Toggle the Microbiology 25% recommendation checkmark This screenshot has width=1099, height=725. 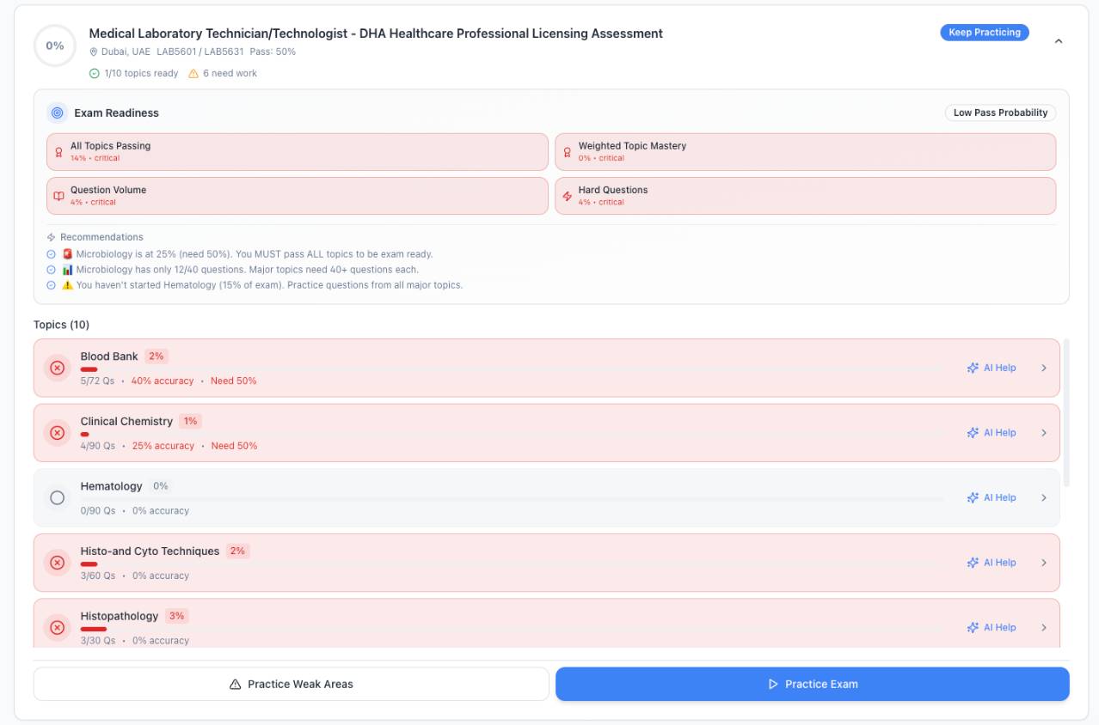coord(52,254)
